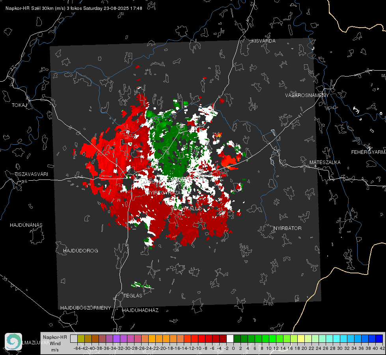
Task: Select the m/s unit label in legend
Action: pyautogui.click(x=55, y=349)
